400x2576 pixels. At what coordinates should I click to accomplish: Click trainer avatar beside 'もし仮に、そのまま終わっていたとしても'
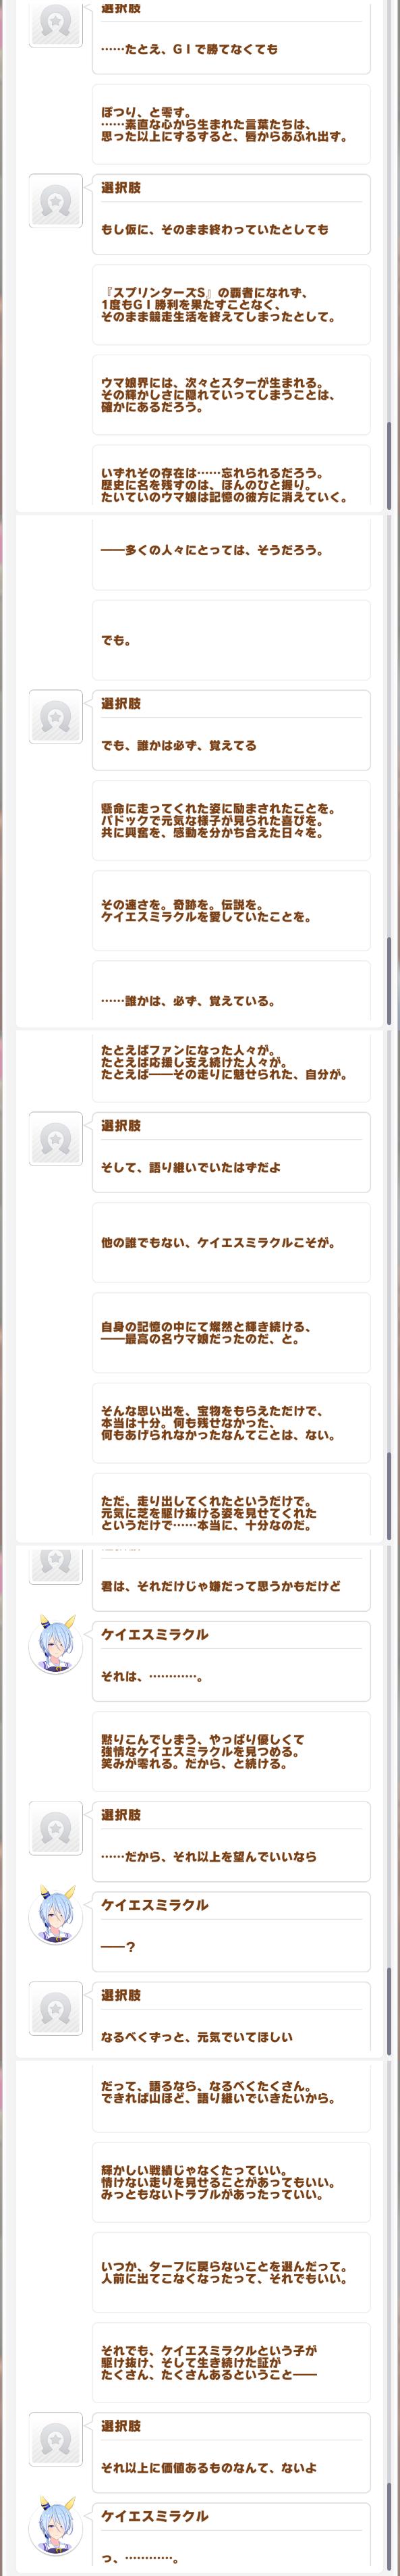[x=56, y=201]
